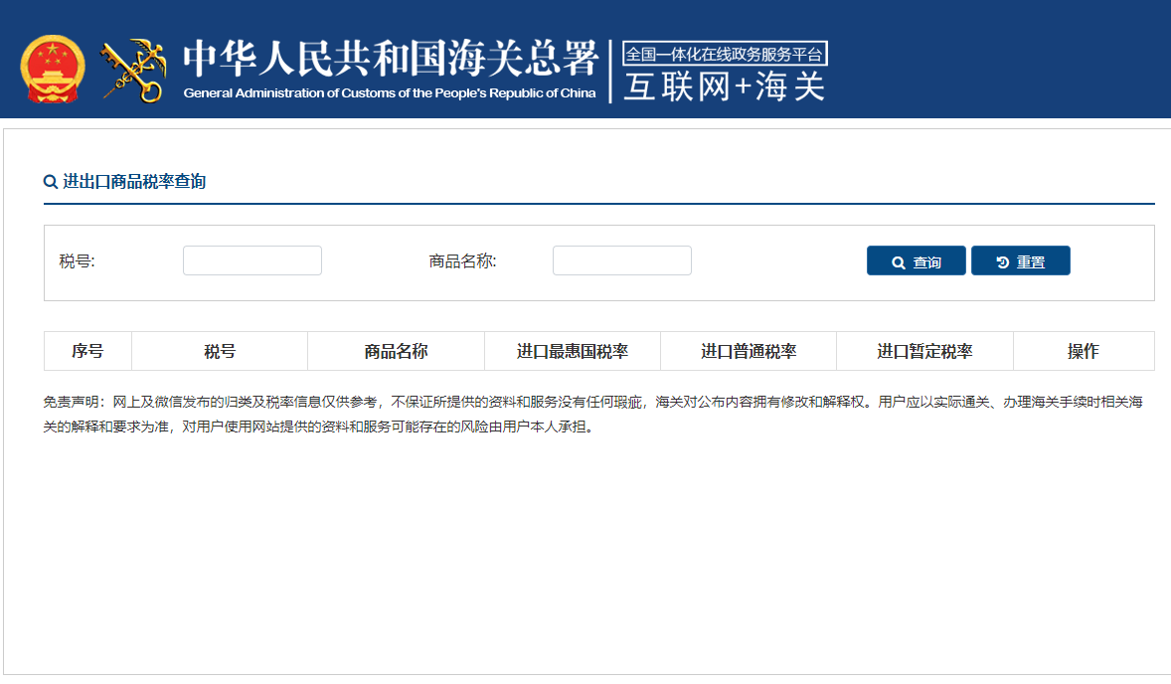Click inside the 税号 input field
The image size is (1171, 684).
coord(251,260)
